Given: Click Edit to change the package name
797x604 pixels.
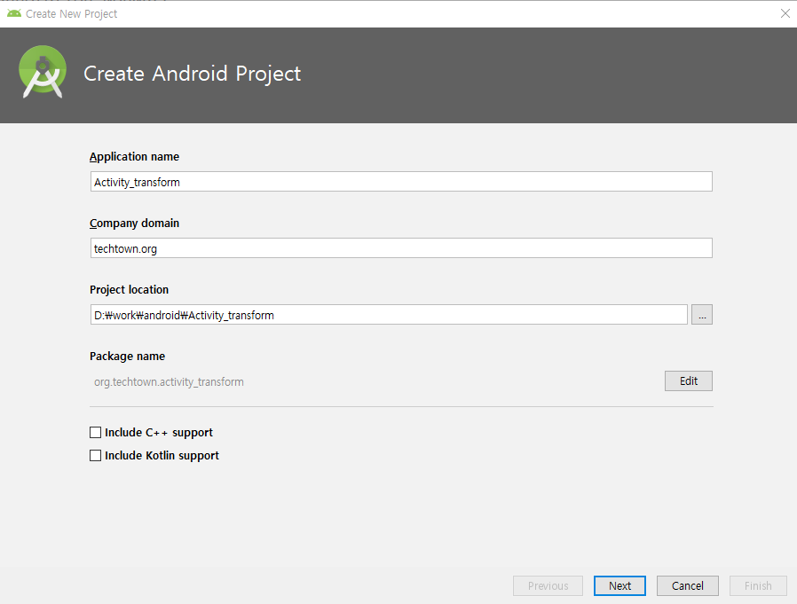Looking at the screenshot, I should (688, 381).
